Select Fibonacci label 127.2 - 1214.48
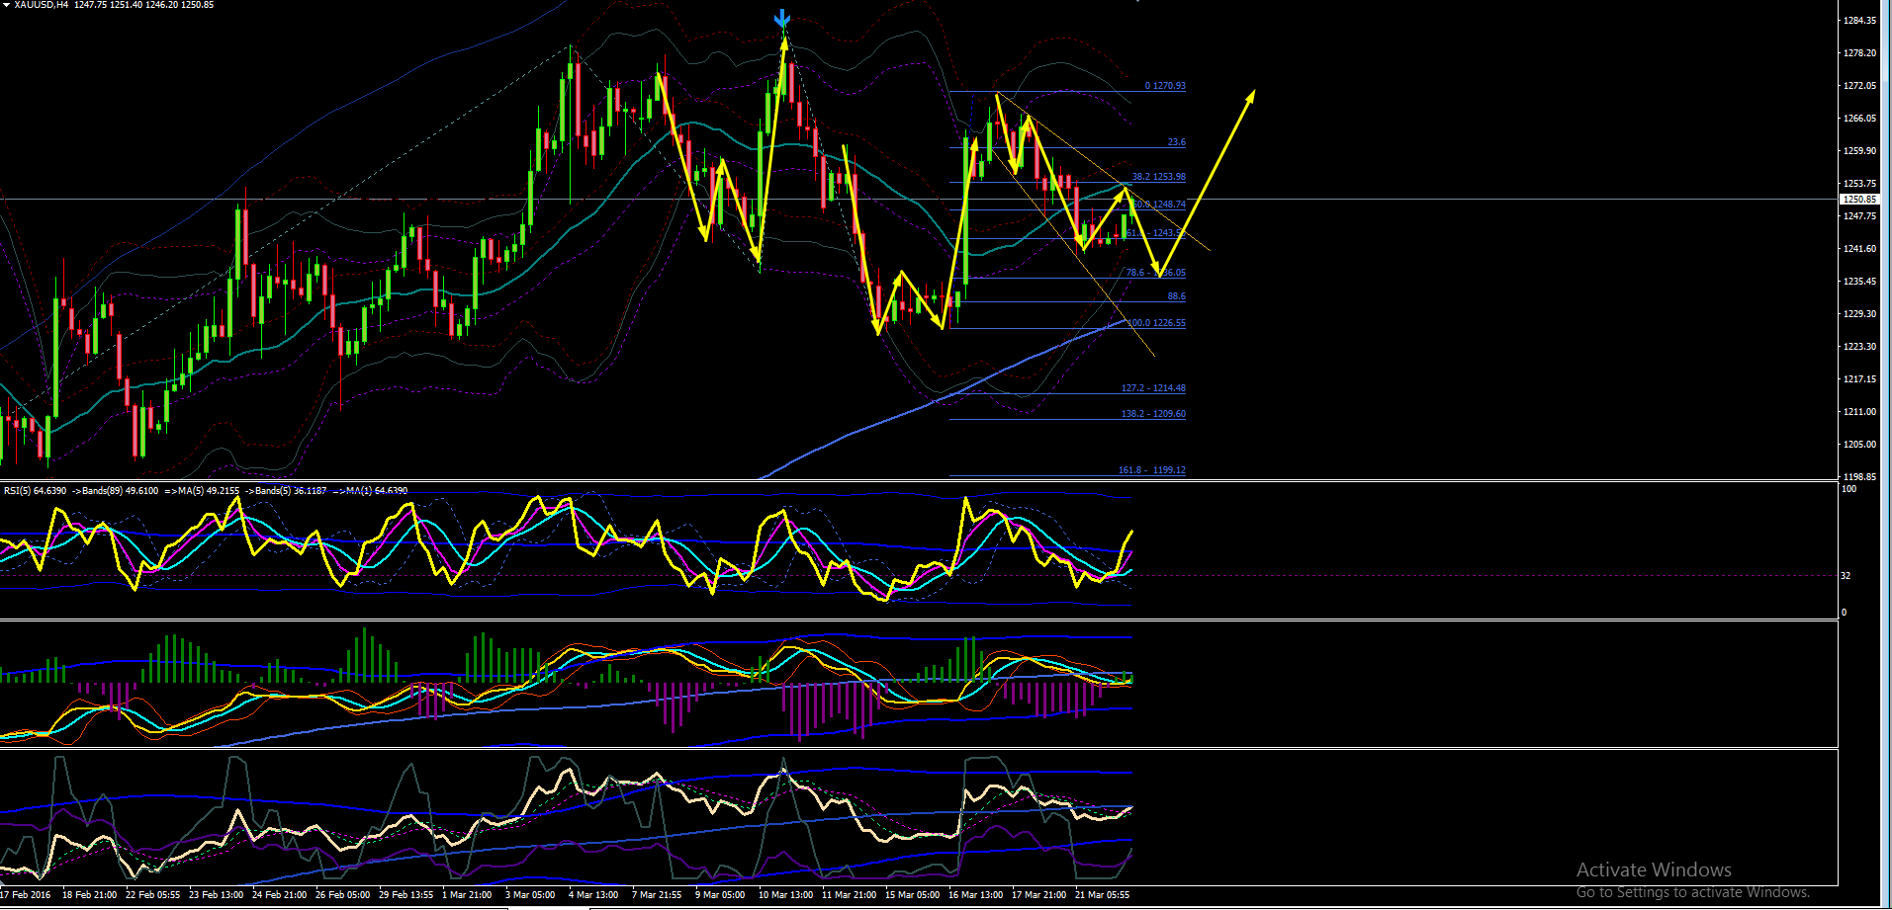1892x910 pixels. [x=1153, y=388]
